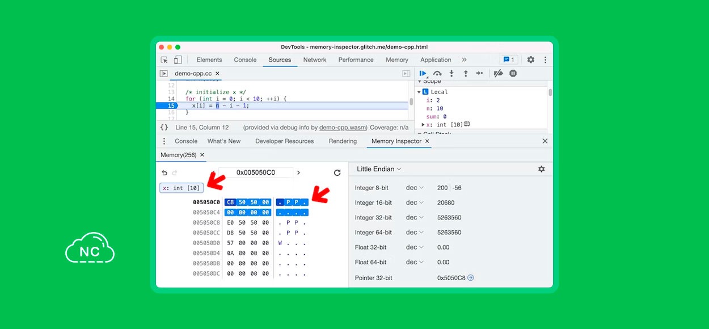This screenshot has height=329, width=709.
Task: Select the Sources tab
Action: point(280,60)
